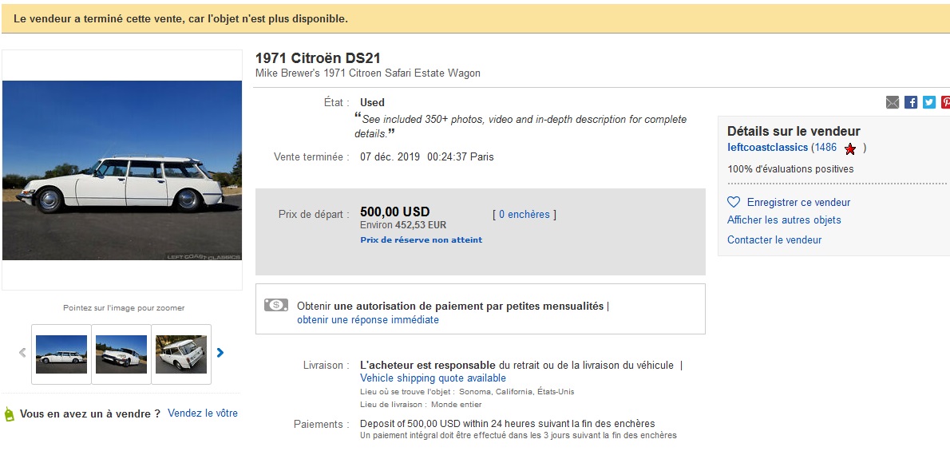Show previous thumbnails with left arrow
The image size is (950, 451).
tap(22, 352)
